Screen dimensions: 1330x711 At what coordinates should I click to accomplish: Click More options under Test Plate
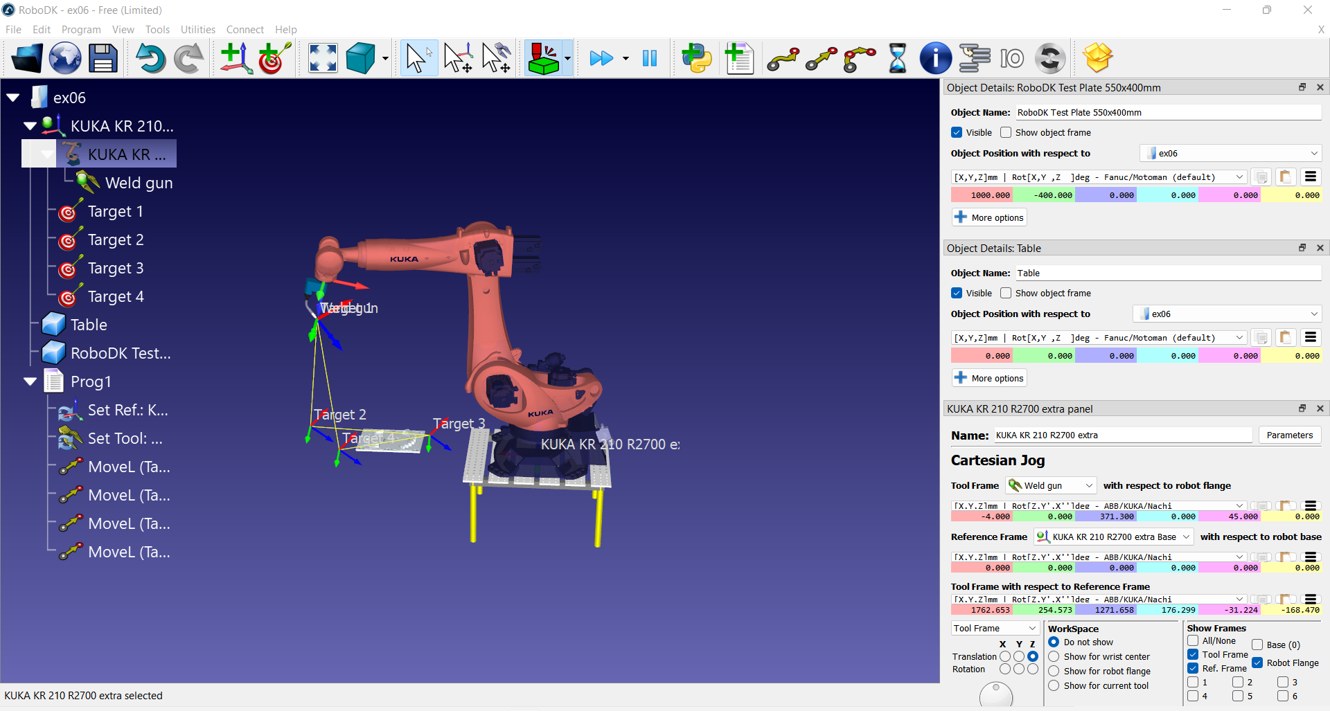(x=989, y=217)
